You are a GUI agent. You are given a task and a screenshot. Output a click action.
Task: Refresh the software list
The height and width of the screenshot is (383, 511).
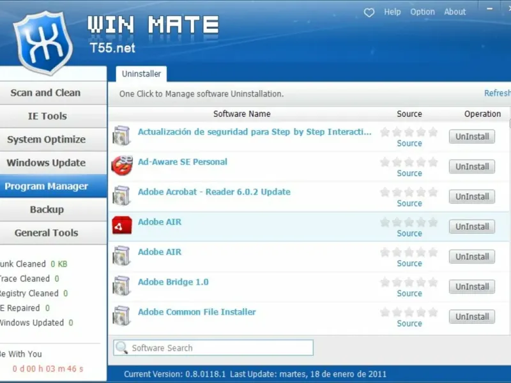coord(498,93)
